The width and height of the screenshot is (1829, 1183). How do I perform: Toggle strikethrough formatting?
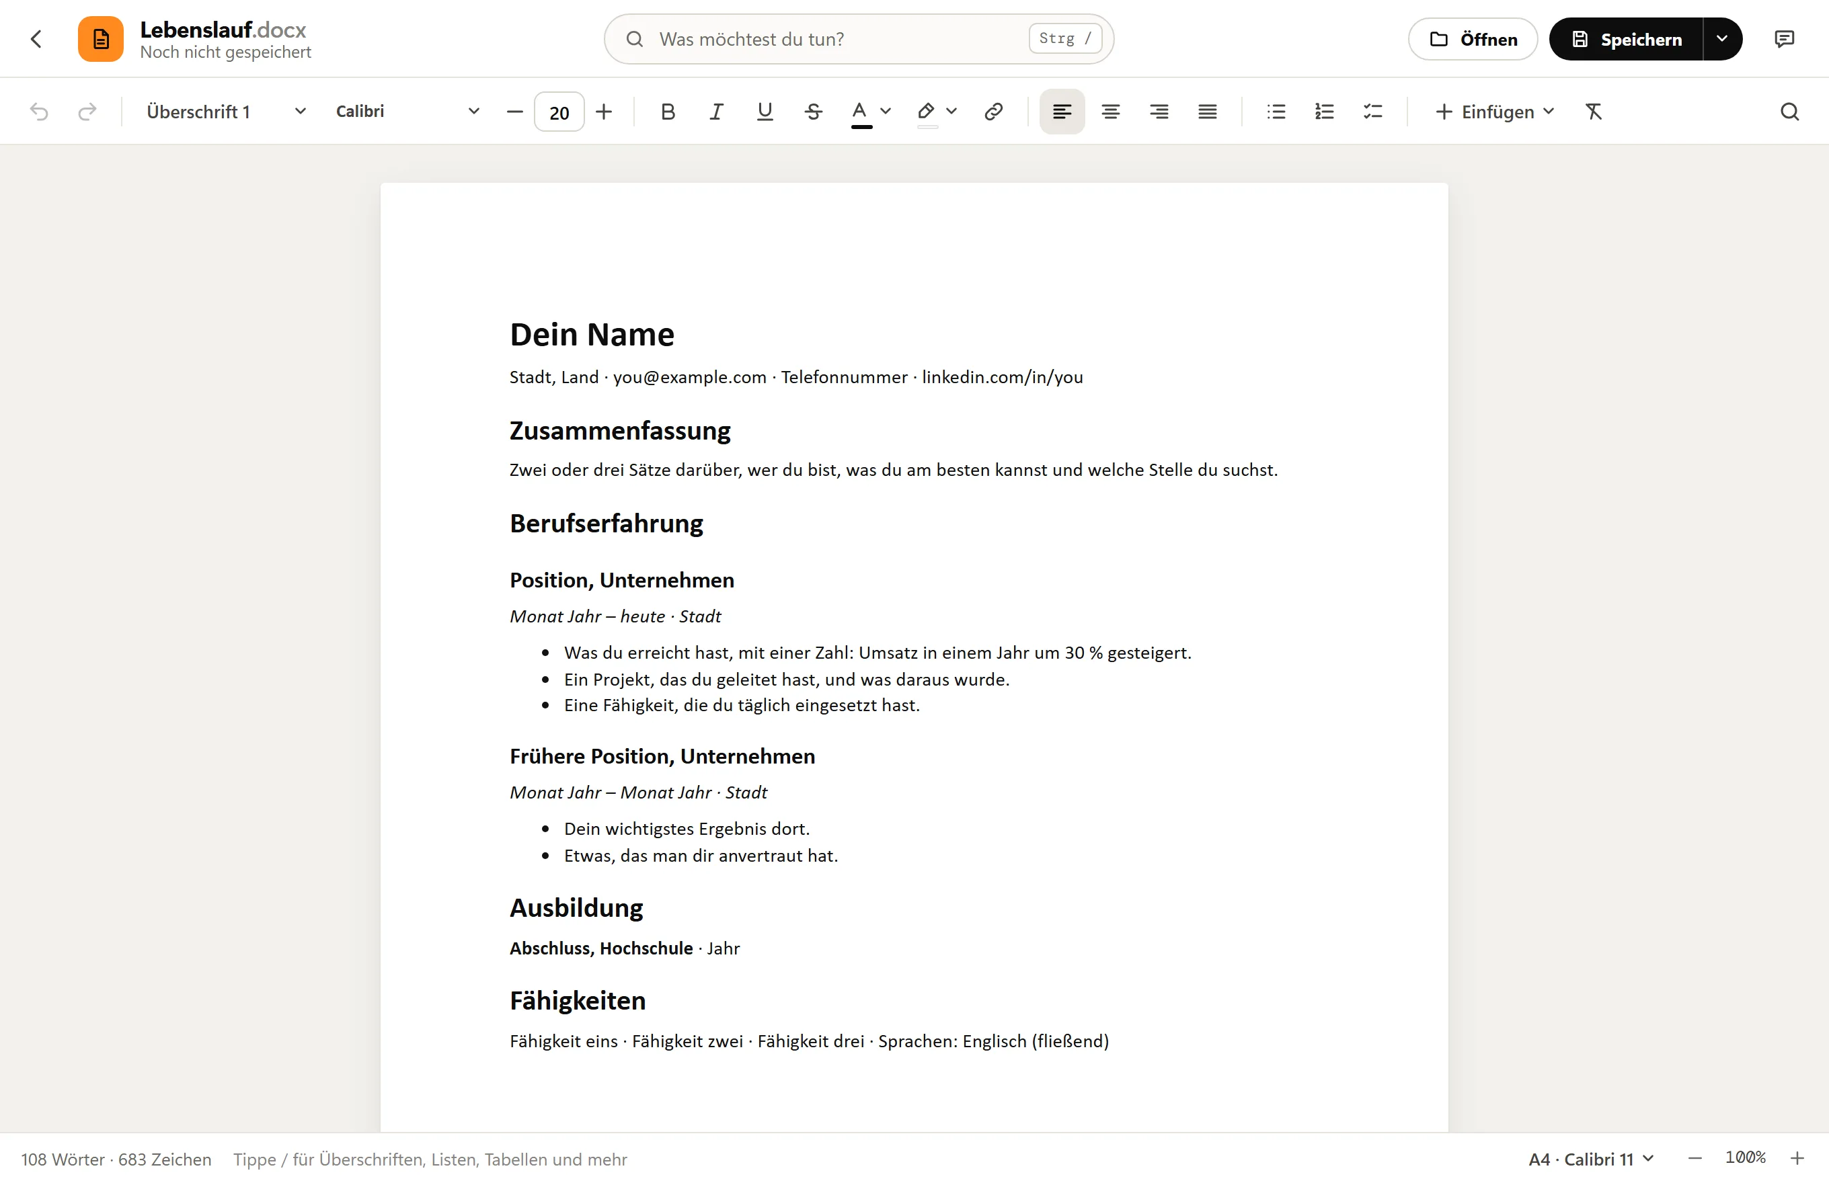point(813,112)
